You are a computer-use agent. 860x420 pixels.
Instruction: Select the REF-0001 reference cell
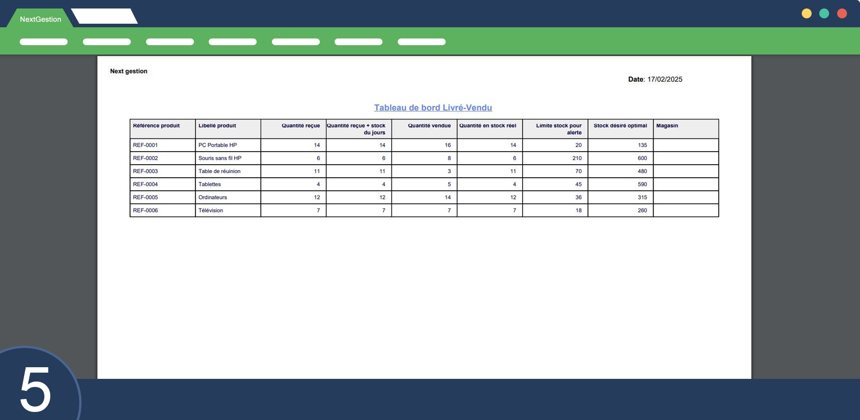click(x=146, y=145)
